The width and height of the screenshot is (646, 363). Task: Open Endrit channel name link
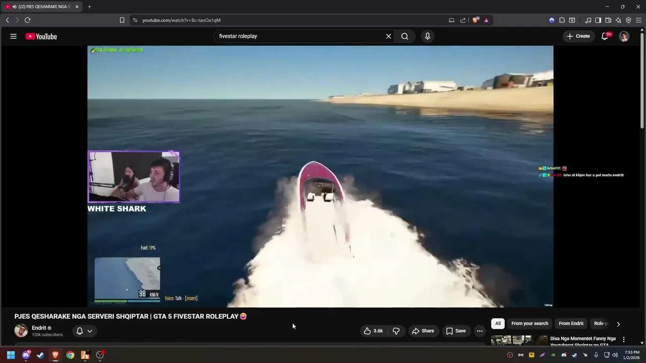click(39, 328)
